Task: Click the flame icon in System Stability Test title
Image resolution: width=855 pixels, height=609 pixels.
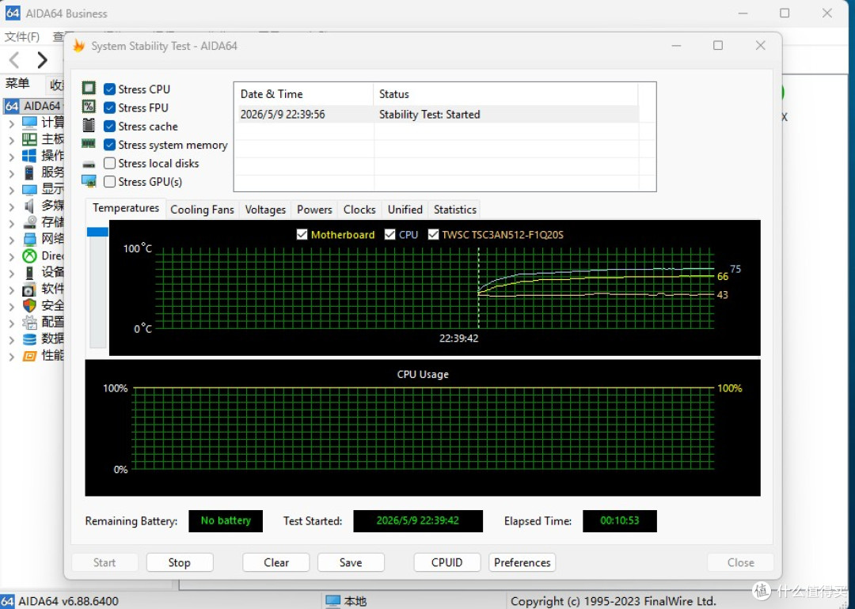Action: click(79, 46)
